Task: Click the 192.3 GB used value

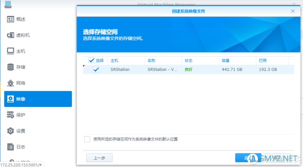Action: pyautogui.click(x=268, y=69)
